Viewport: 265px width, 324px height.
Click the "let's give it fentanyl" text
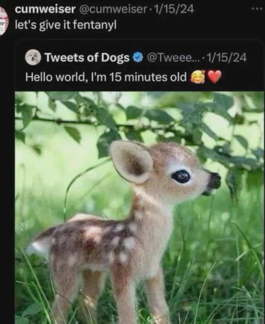tap(66, 25)
